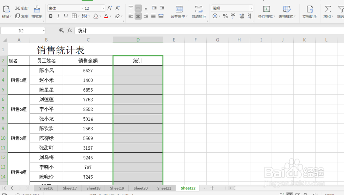The height and width of the screenshot is (195, 344).
Task: Activate the Format Painter (格式刷)
Action: click(x=37, y=12)
